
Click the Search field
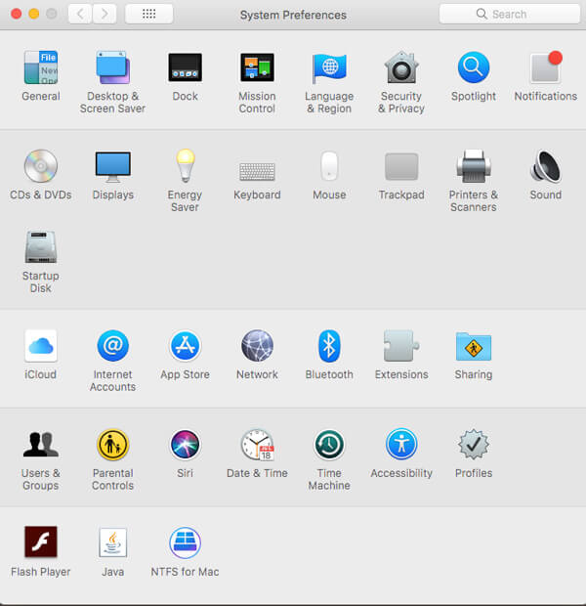(510, 15)
